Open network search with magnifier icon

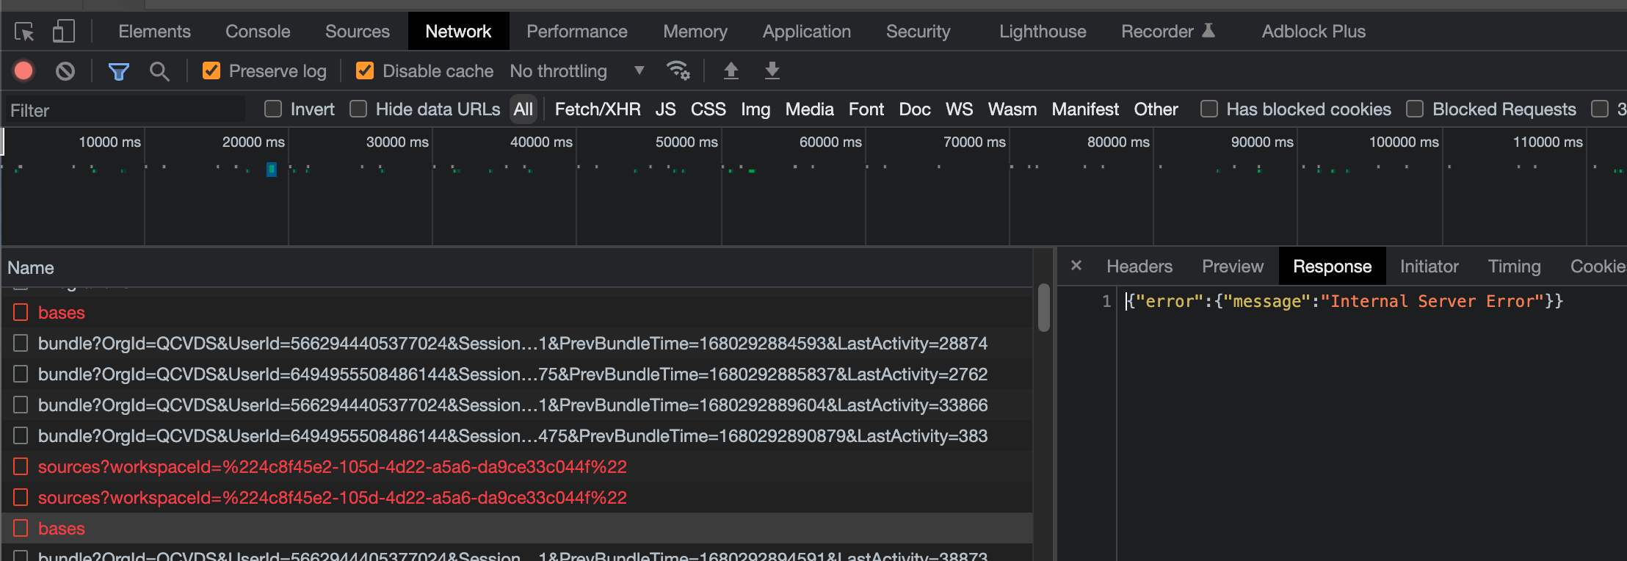(x=159, y=71)
